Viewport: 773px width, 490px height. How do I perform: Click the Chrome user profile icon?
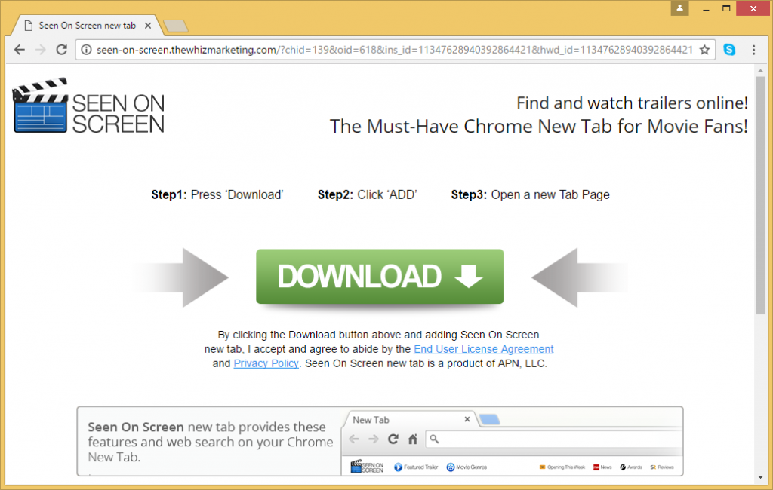tap(679, 8)
